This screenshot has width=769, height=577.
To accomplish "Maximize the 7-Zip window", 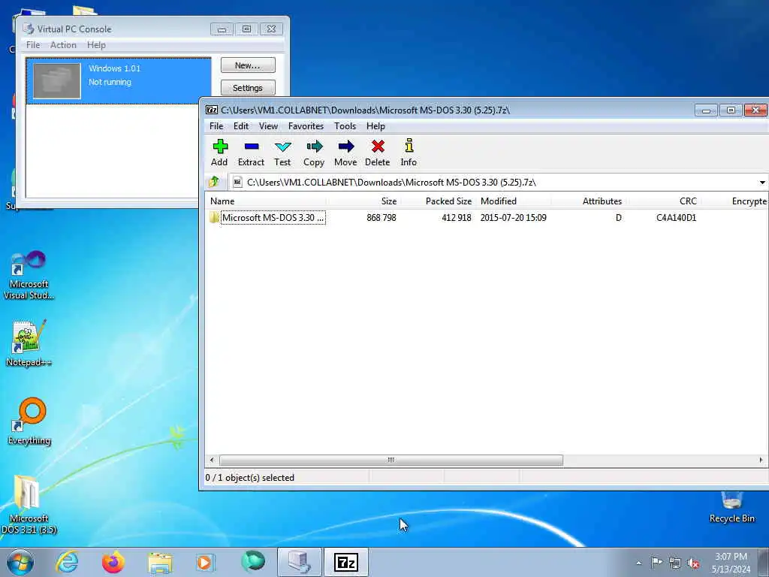I will tap(731, 110).
